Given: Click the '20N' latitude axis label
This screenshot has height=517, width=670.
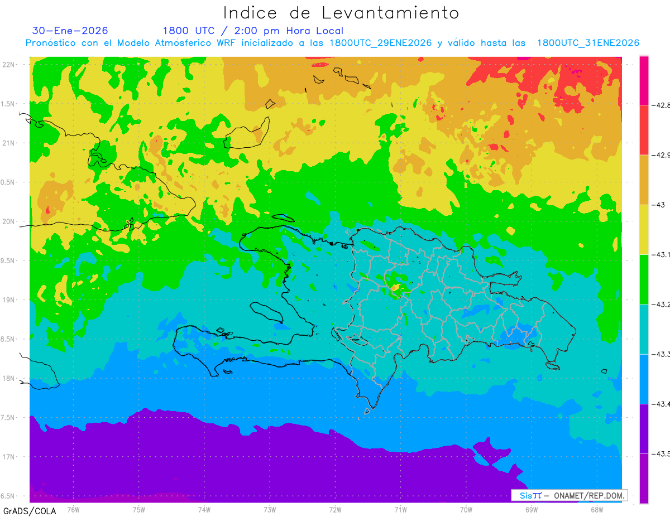Looking at the screenshot, I should click(x=9, y=221).
